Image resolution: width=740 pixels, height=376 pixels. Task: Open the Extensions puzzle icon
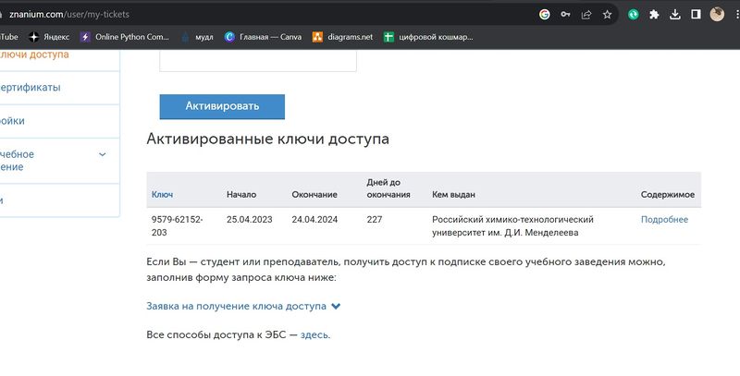[x=654, y=15]
